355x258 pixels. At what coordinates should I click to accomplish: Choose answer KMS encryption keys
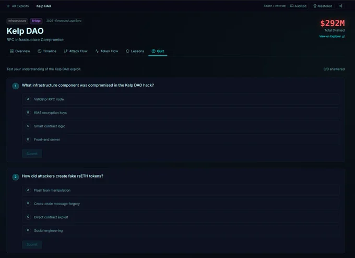coord(181,113)
